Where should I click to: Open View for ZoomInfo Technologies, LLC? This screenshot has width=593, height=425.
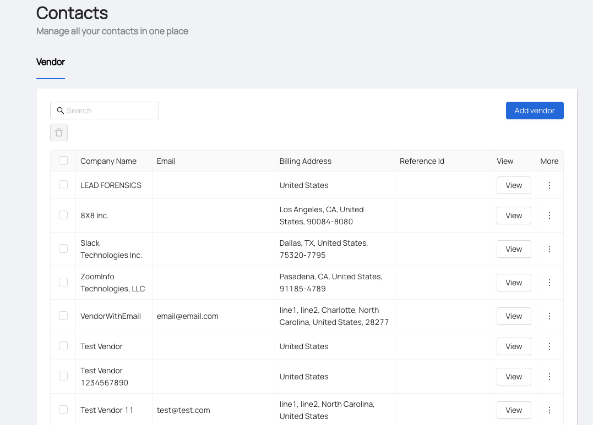pyautogui.click(x=513, y=283)
